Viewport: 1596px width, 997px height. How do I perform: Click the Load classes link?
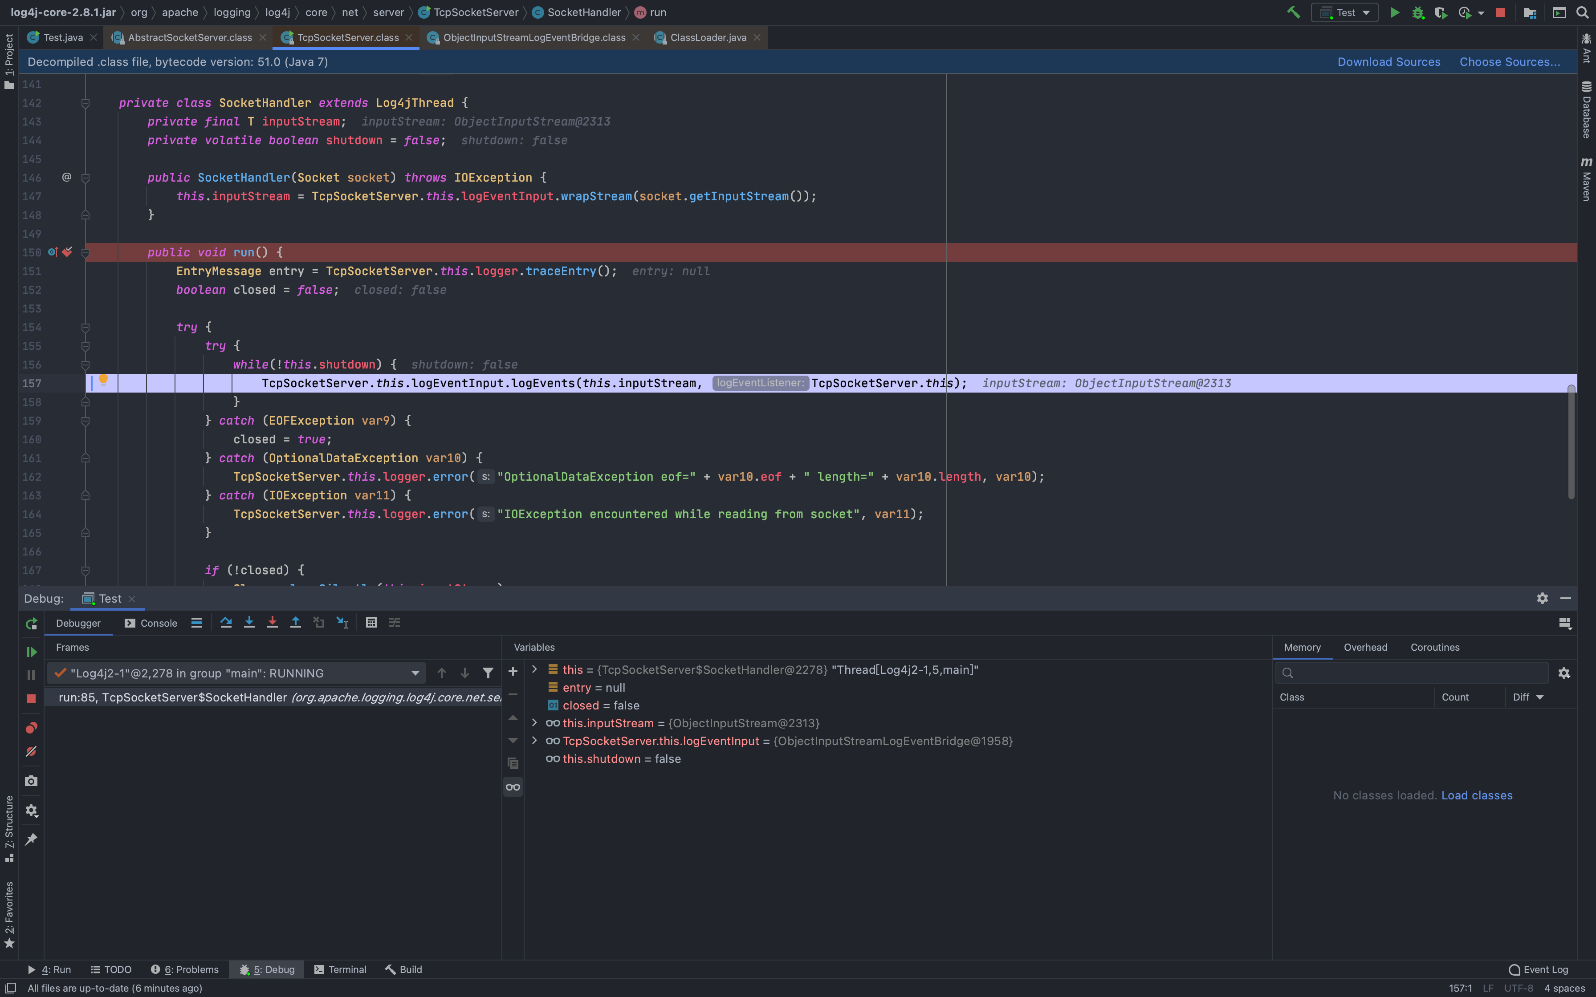pyautogui.click(x=1477, y=795)
